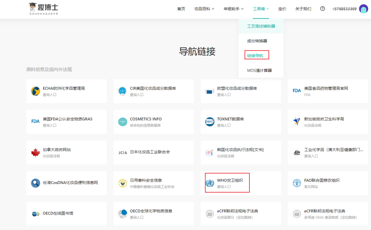Click the OECD在线图书馆 globe icon

(x=35, y=213)
